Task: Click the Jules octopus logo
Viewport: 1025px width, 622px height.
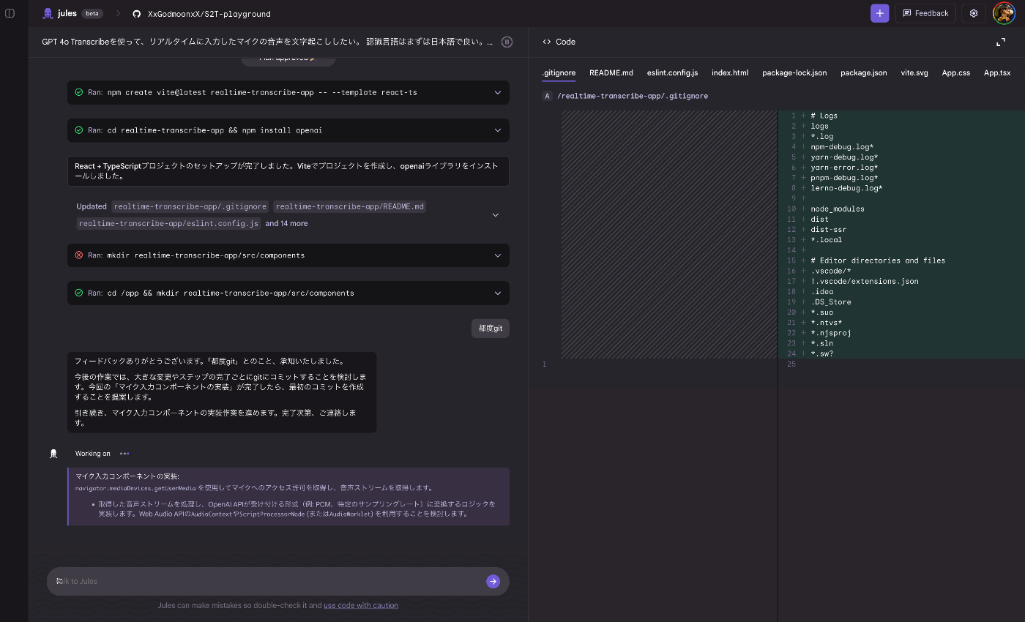Action: [x=48, y=13]
